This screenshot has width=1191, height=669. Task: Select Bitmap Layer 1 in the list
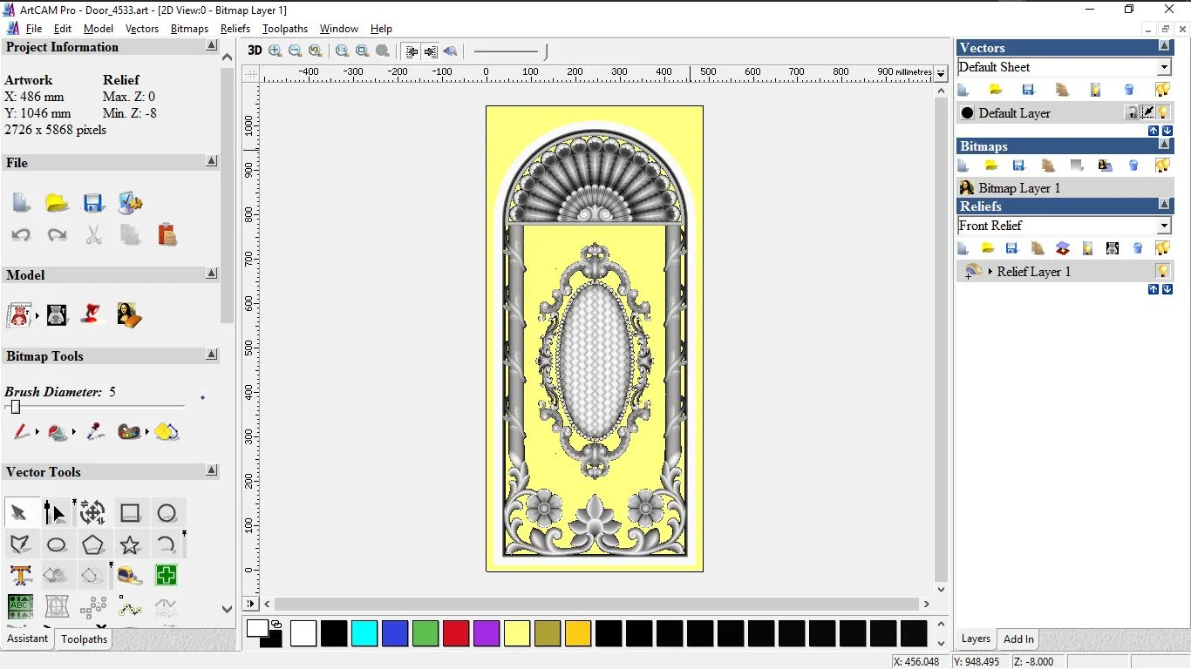point(1018,188)
